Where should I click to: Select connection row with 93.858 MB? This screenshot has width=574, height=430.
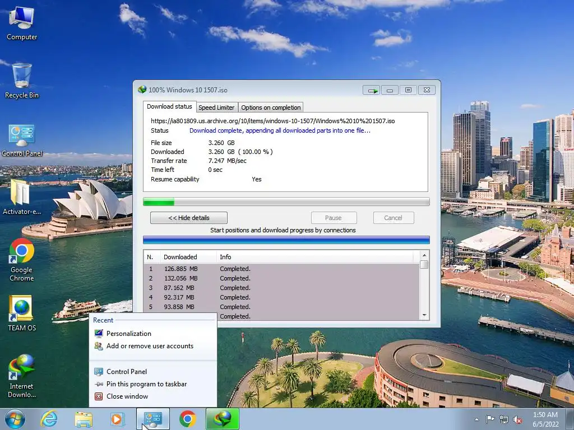(x=281, y=307)
